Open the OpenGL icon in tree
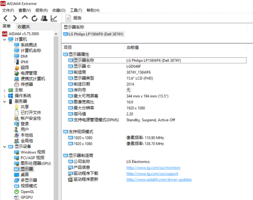The height and width of the screenshot is (200, 253). [16, 192]
